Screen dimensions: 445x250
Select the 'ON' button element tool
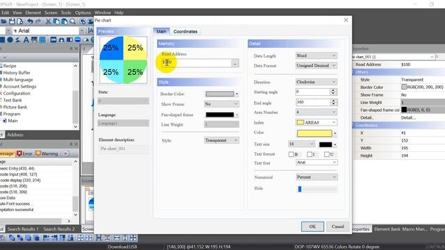pos(53,40)
